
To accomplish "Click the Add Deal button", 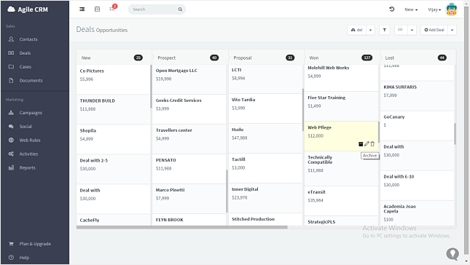I will pos(434,30).
